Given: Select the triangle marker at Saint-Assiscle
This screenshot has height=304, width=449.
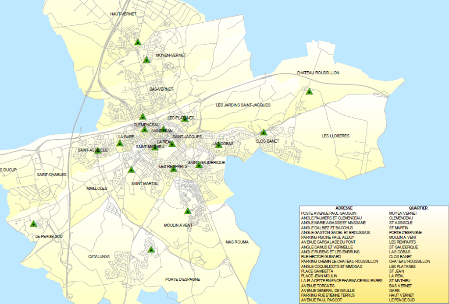Looking at the screenshot, I should click(98, 150).
